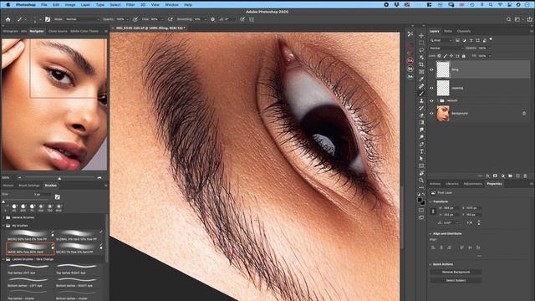535x301 pixels.
Task: Open brush Mode dropdown in options bar
Action: point(82,19)
